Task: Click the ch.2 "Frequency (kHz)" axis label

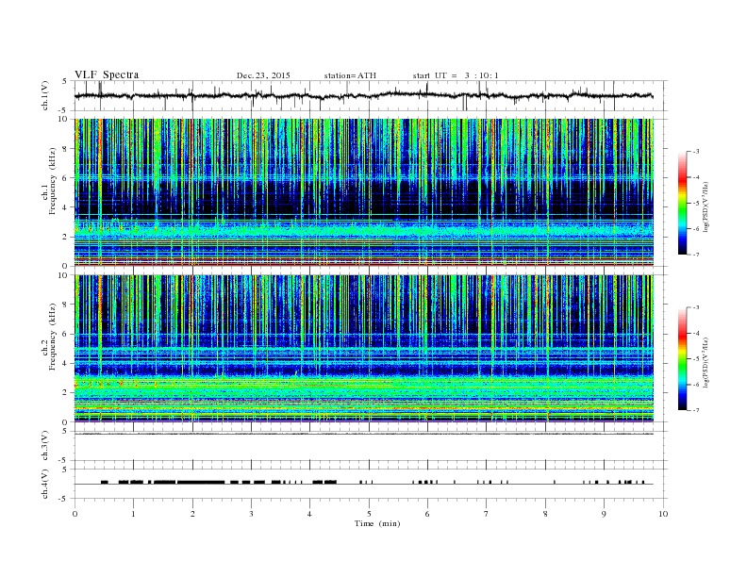Action: (53, 337)
